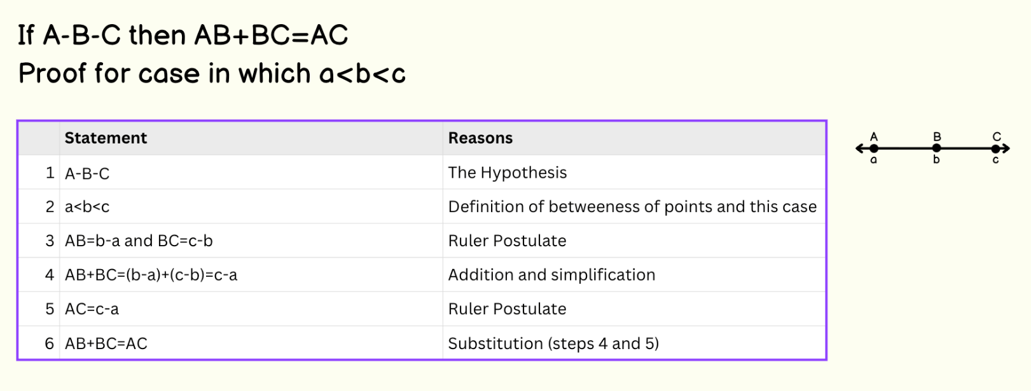The image size is (1031, 391).
Task: Click the 'AB+BC=AC' statement in row 6
Action: (106, 343)
